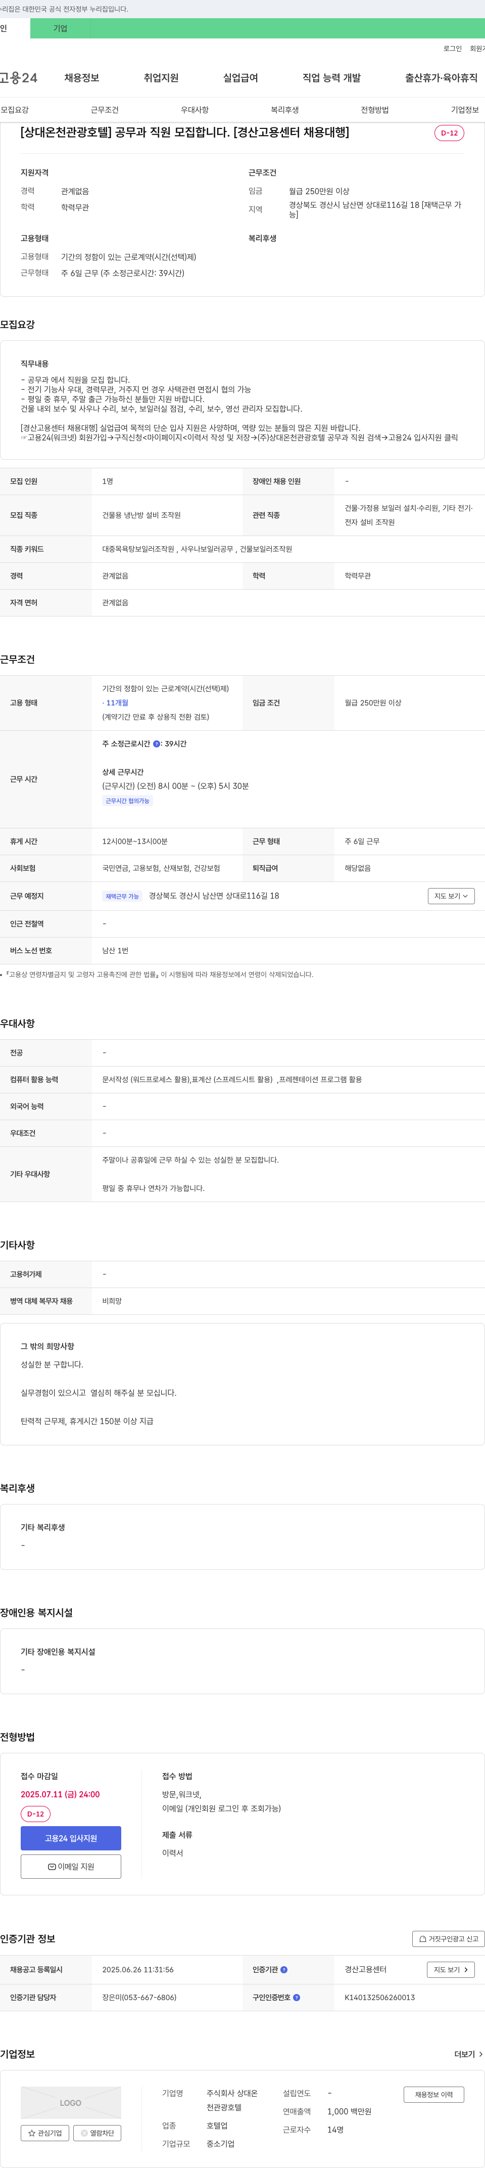485x2168 pixels.
Task: Expand 지도 보기 for 근무 예정지
Action: (x=451, y=896)
